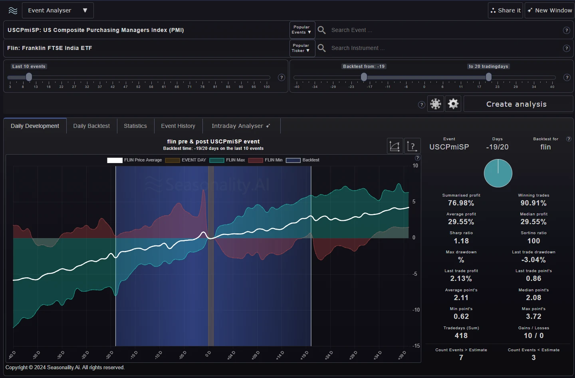Open help icon for the backtest range slider
The image size is (575, 378).
click(x=567, y=78)
